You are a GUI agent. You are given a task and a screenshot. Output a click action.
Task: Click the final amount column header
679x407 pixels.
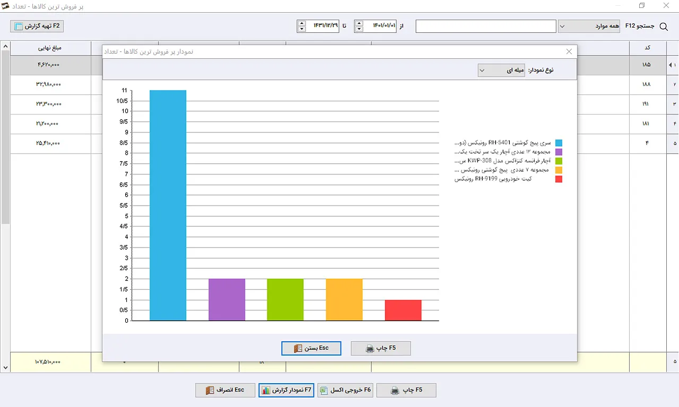[49, 48]
